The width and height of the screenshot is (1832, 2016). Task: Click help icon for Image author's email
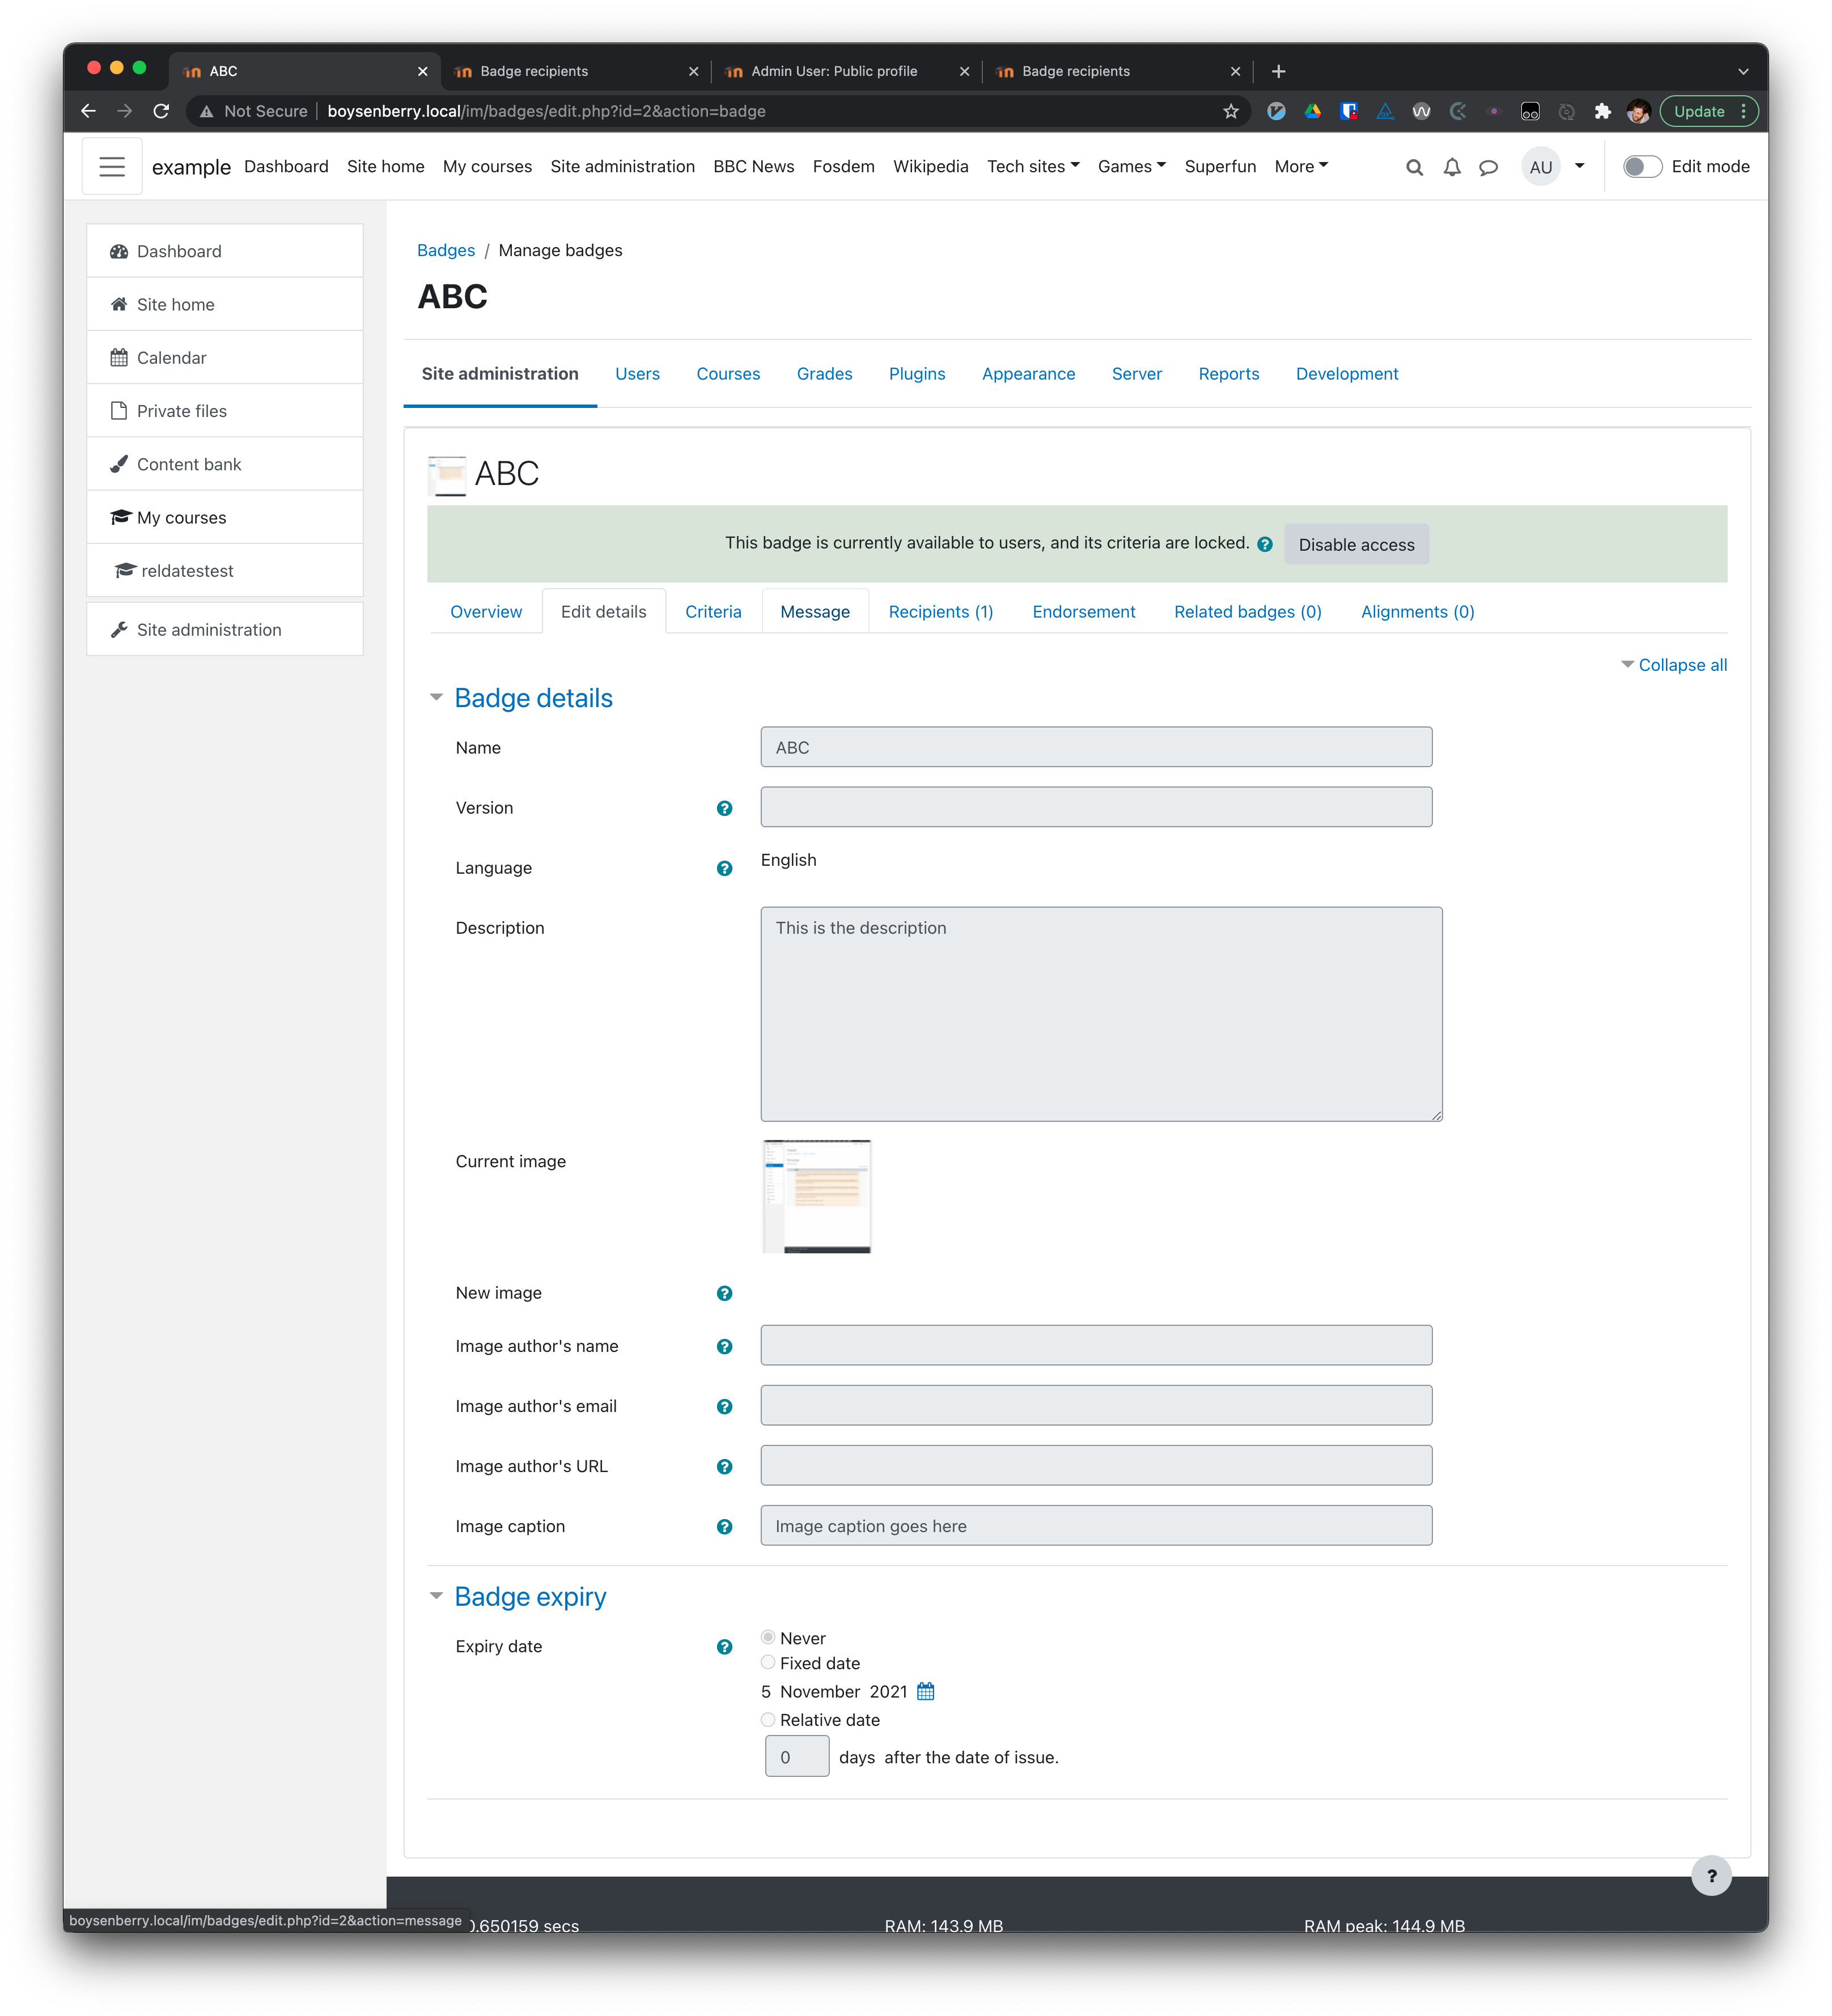coord(724,1406)
